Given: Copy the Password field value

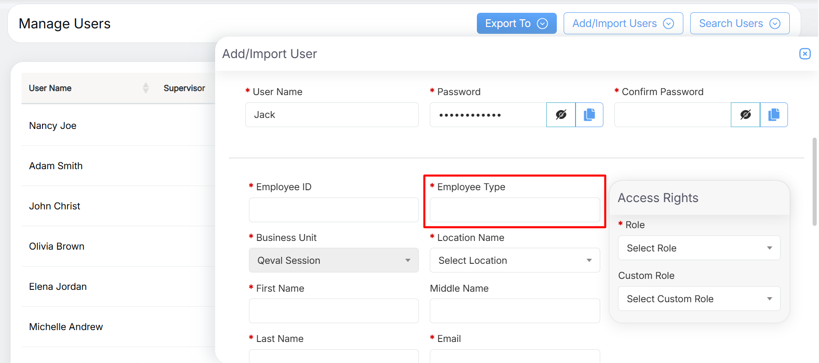Looking at the screenshot, I should click(589, 115).
